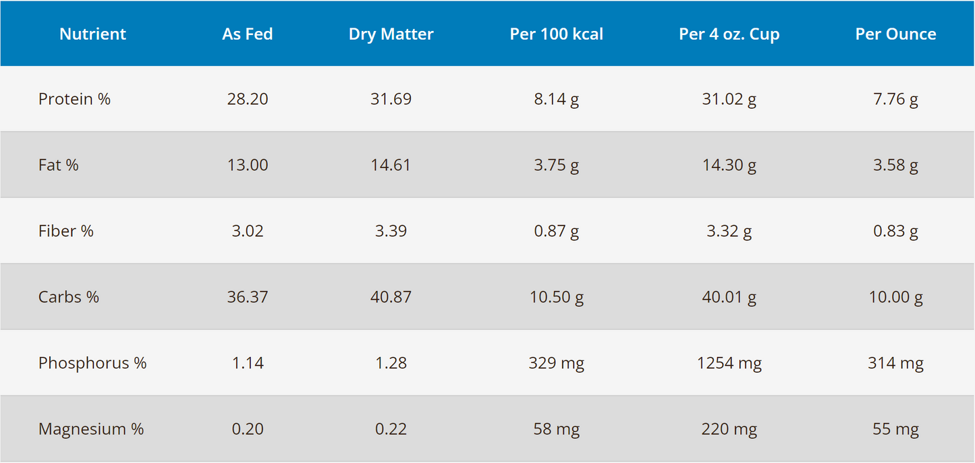Click the Magnesium value 220 mg

click(729, 429)
